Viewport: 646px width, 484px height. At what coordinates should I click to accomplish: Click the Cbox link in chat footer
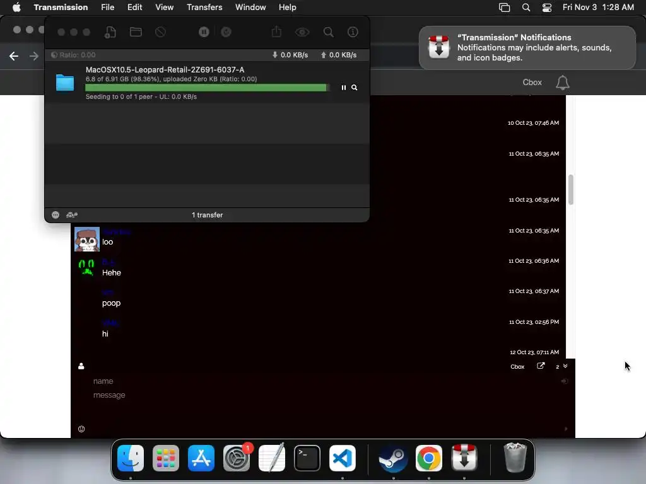[517, 367]
